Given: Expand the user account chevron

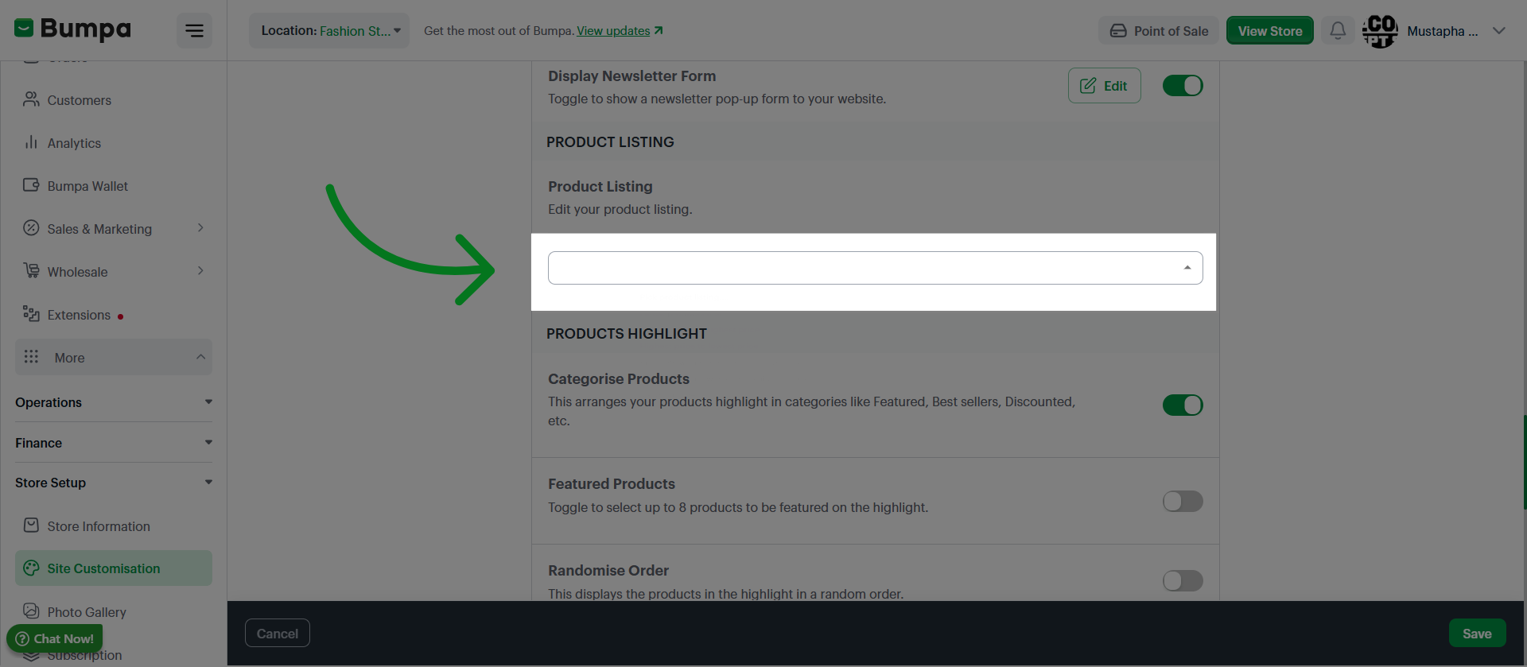Looking at the screenshot, I should [1499, 31].
